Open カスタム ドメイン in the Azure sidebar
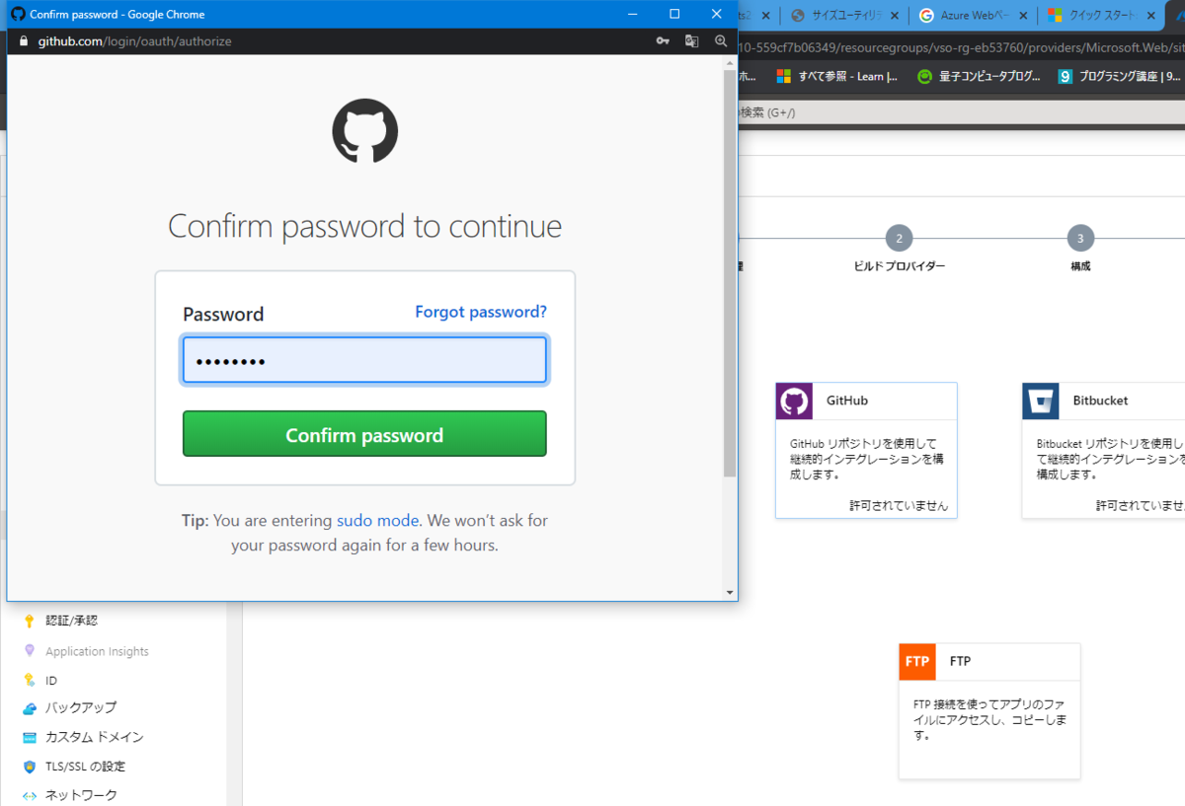This screenshot has width=1185, height=806. [x=95, y=738]
